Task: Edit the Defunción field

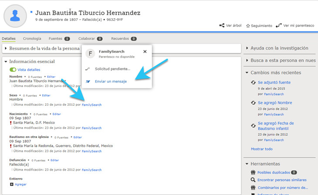Action: 54,160
